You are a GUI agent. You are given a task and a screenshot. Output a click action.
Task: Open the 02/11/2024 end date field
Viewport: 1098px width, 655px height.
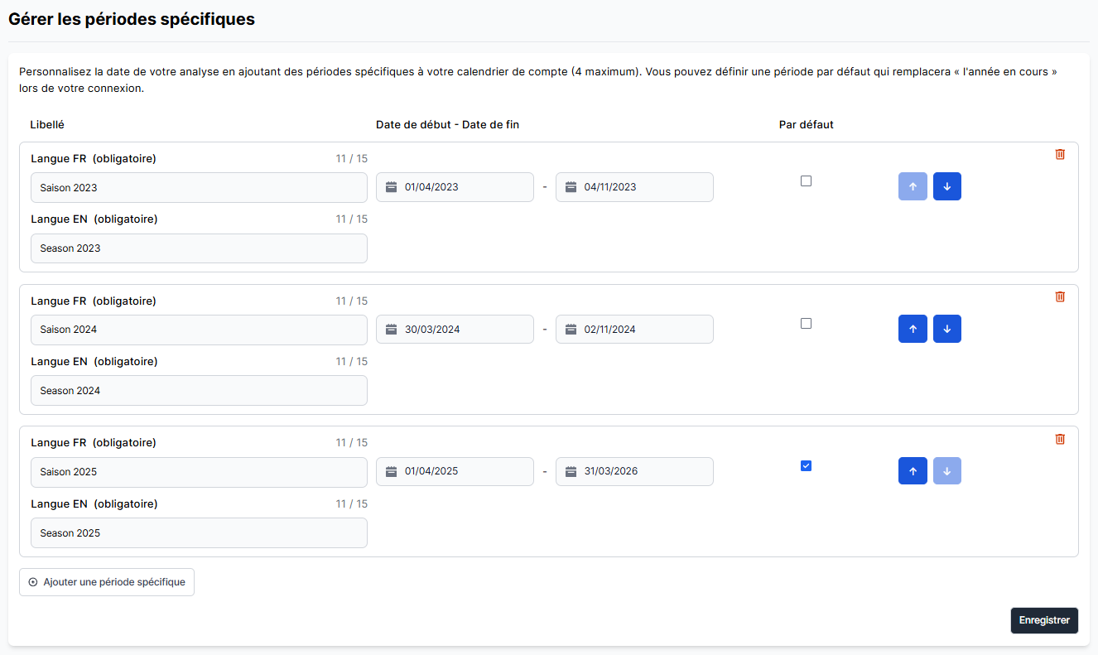[634, 330]
